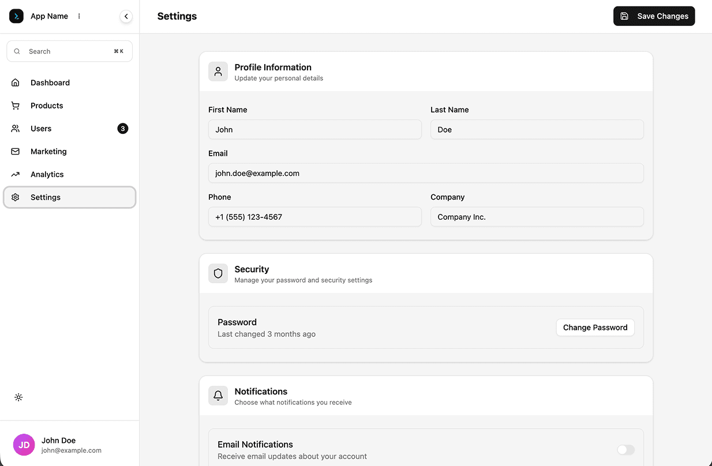Click the Notifications bell icon

click(218, 396)
